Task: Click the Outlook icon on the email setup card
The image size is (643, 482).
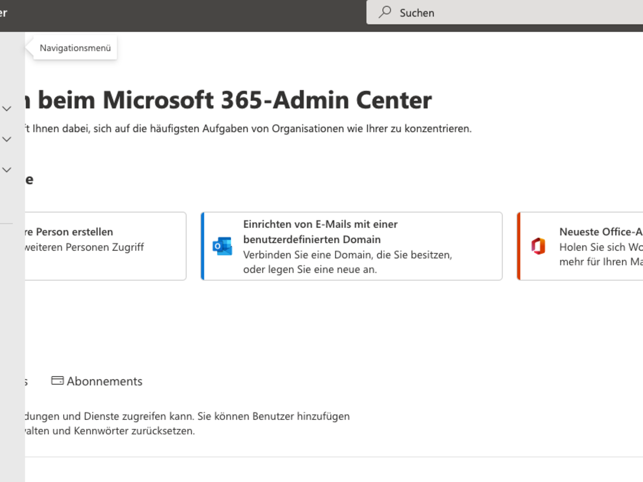Action: tap(222, 246)
